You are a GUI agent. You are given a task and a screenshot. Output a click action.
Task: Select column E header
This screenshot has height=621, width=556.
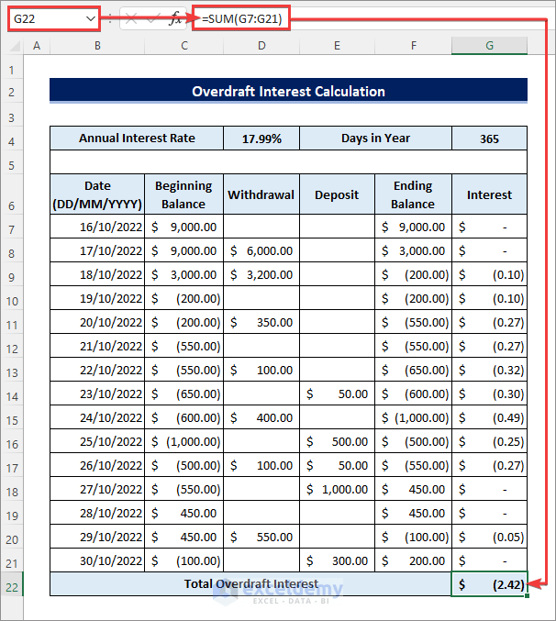click(337, 46)
